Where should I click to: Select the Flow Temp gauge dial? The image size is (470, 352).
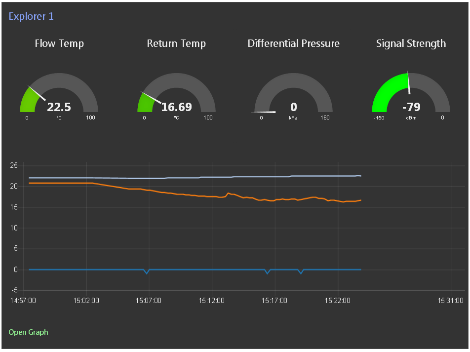59,92
